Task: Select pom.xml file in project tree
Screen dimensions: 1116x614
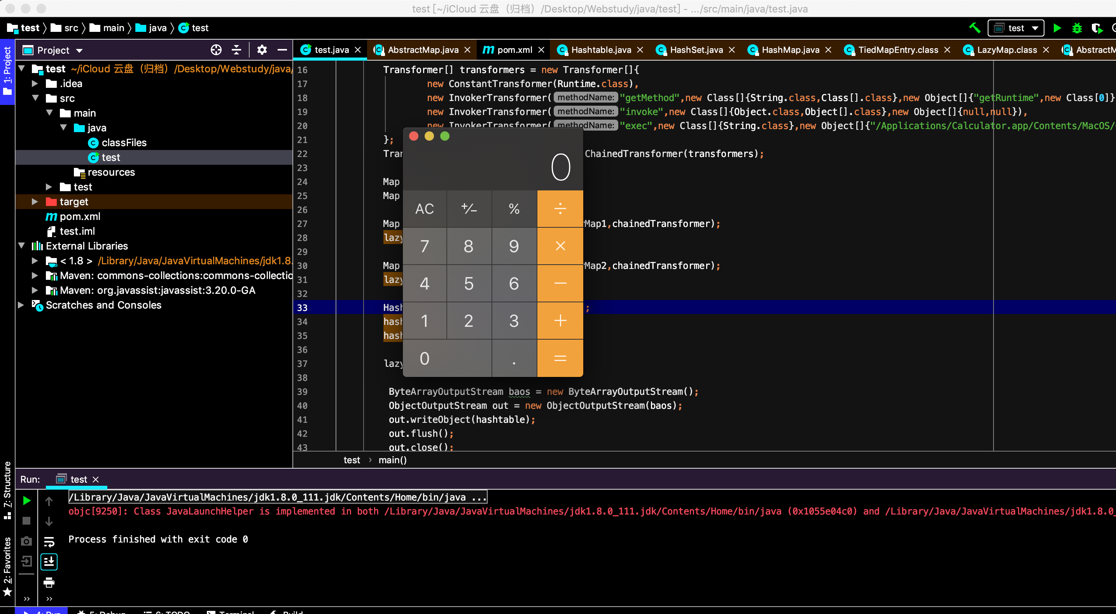Action: tap(80, 216)
